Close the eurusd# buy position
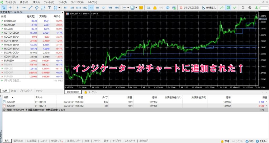This screenshot has width=269, height=143. pos(266,101)
